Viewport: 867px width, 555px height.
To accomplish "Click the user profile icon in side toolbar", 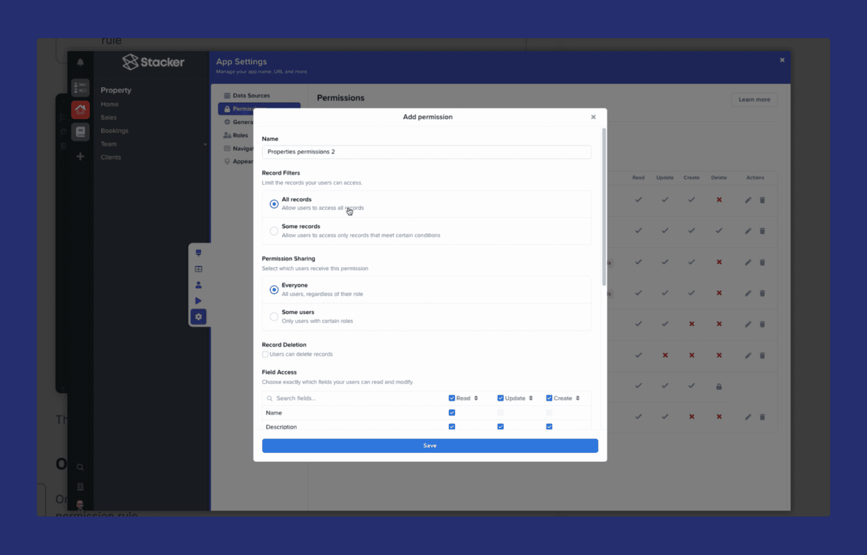I will tap(198, 285).
